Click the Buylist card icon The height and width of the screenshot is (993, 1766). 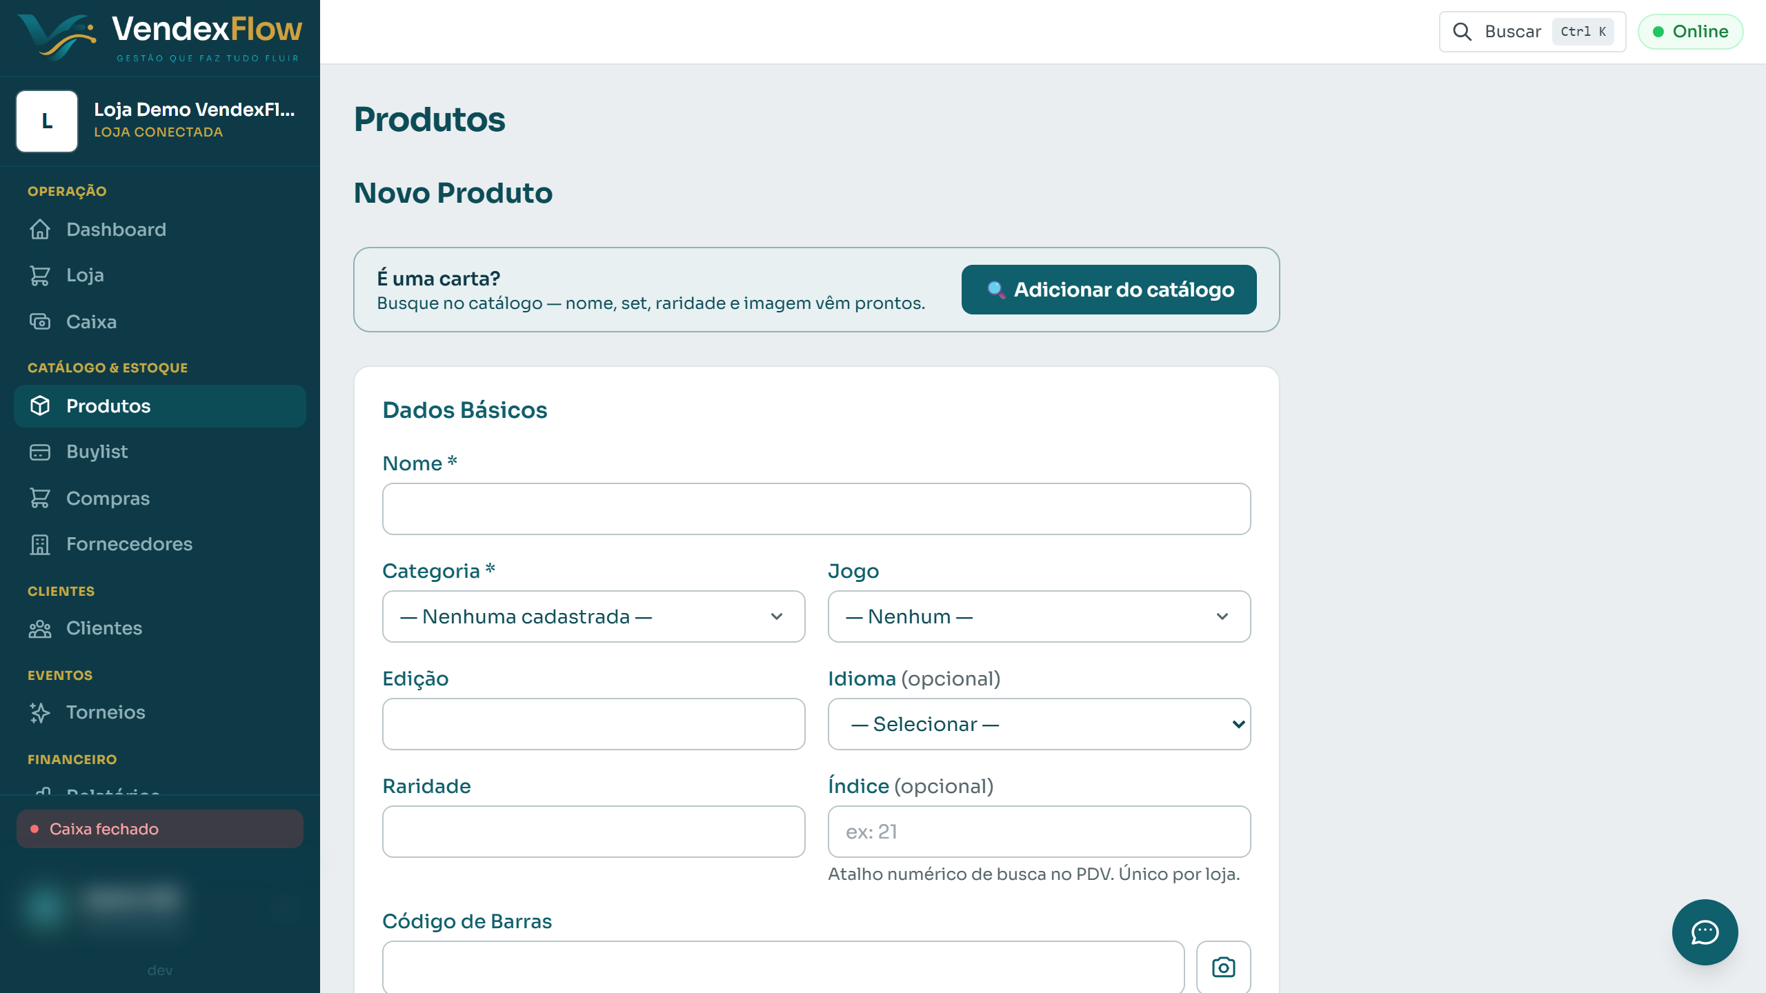40,452
